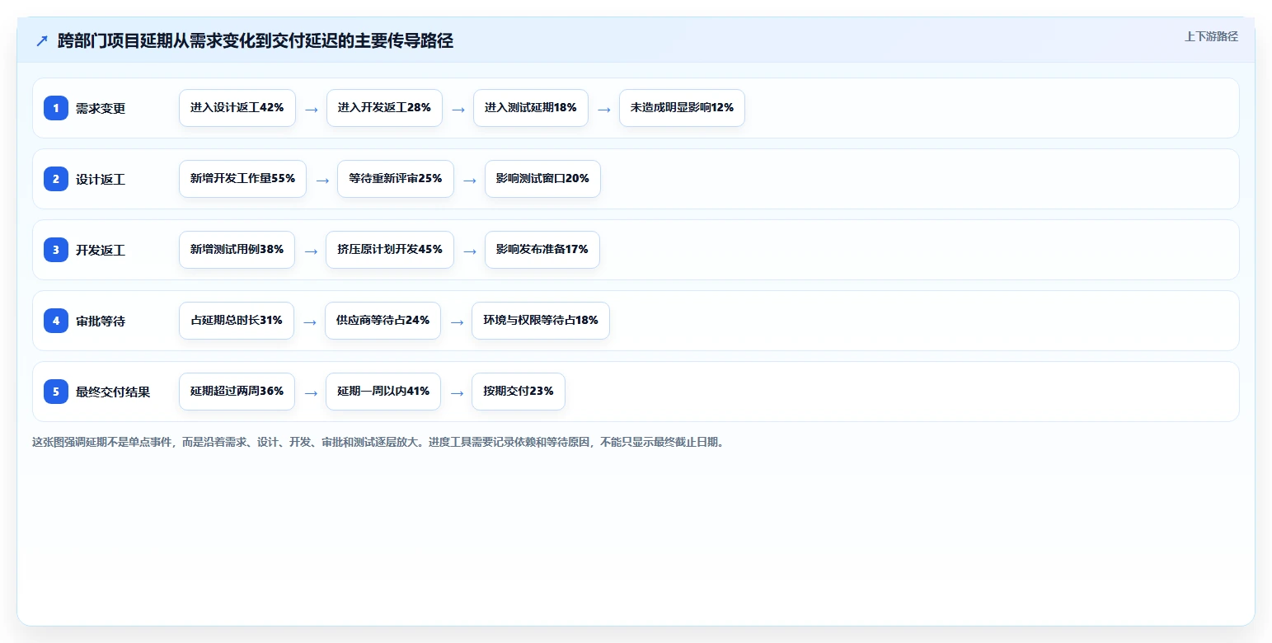Select the 新增开发工作量55% chip
This screenshot has height=643, width=1272.
click(x=242, y=179)
